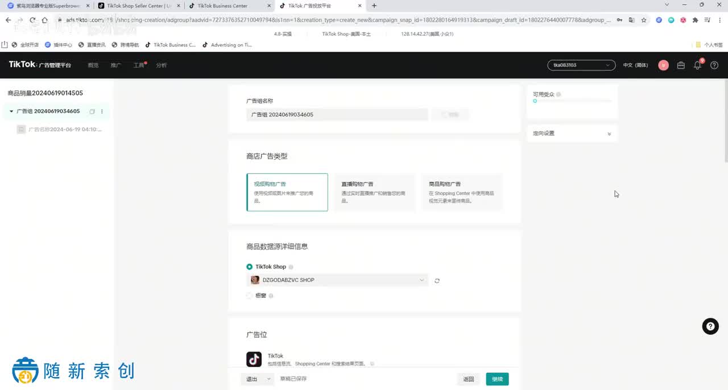Refresh the TikTok Shop list
Viewport: 728px width, 390px height.
[437, 280]
